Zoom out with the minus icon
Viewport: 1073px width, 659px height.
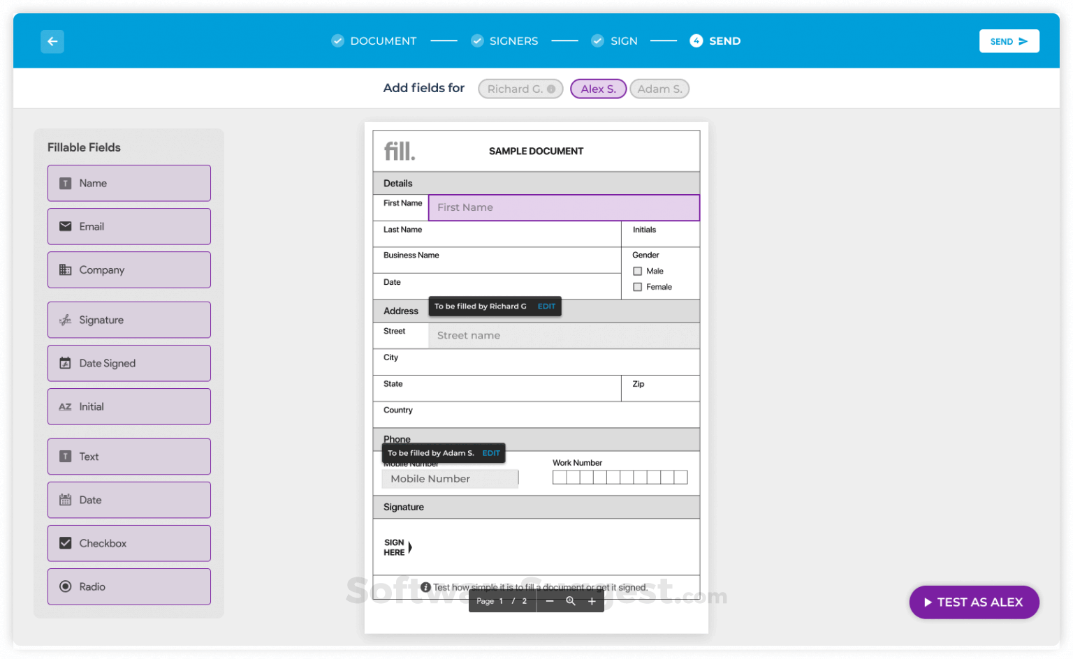[x=550, y=601]
